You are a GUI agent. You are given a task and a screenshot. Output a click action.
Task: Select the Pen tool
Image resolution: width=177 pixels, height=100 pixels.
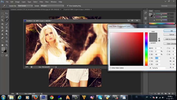coord(2,38)
